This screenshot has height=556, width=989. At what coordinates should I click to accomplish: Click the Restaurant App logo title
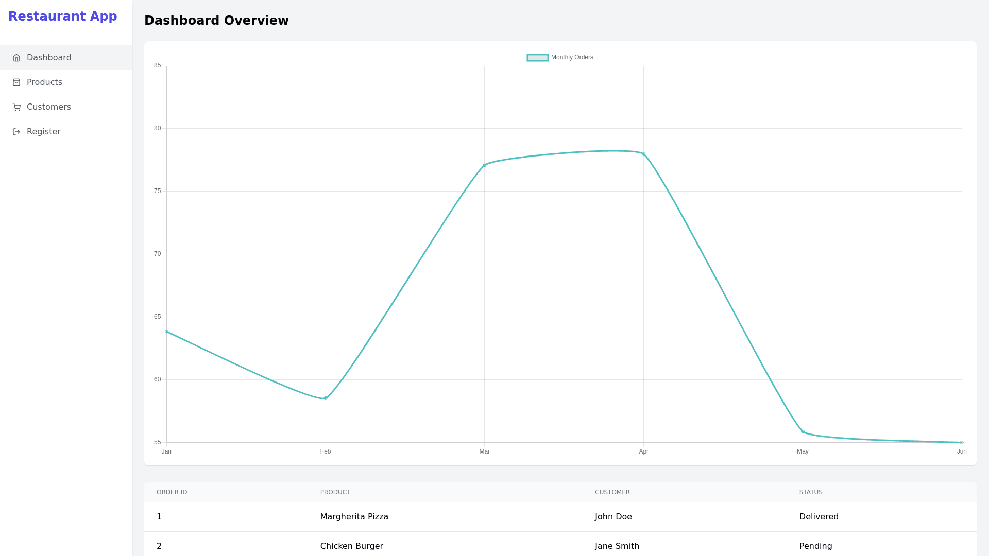click(x=63, y=16)
